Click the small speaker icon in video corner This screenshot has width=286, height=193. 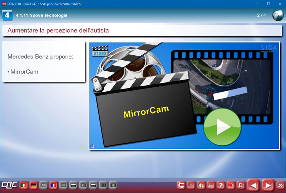(92, 146)
